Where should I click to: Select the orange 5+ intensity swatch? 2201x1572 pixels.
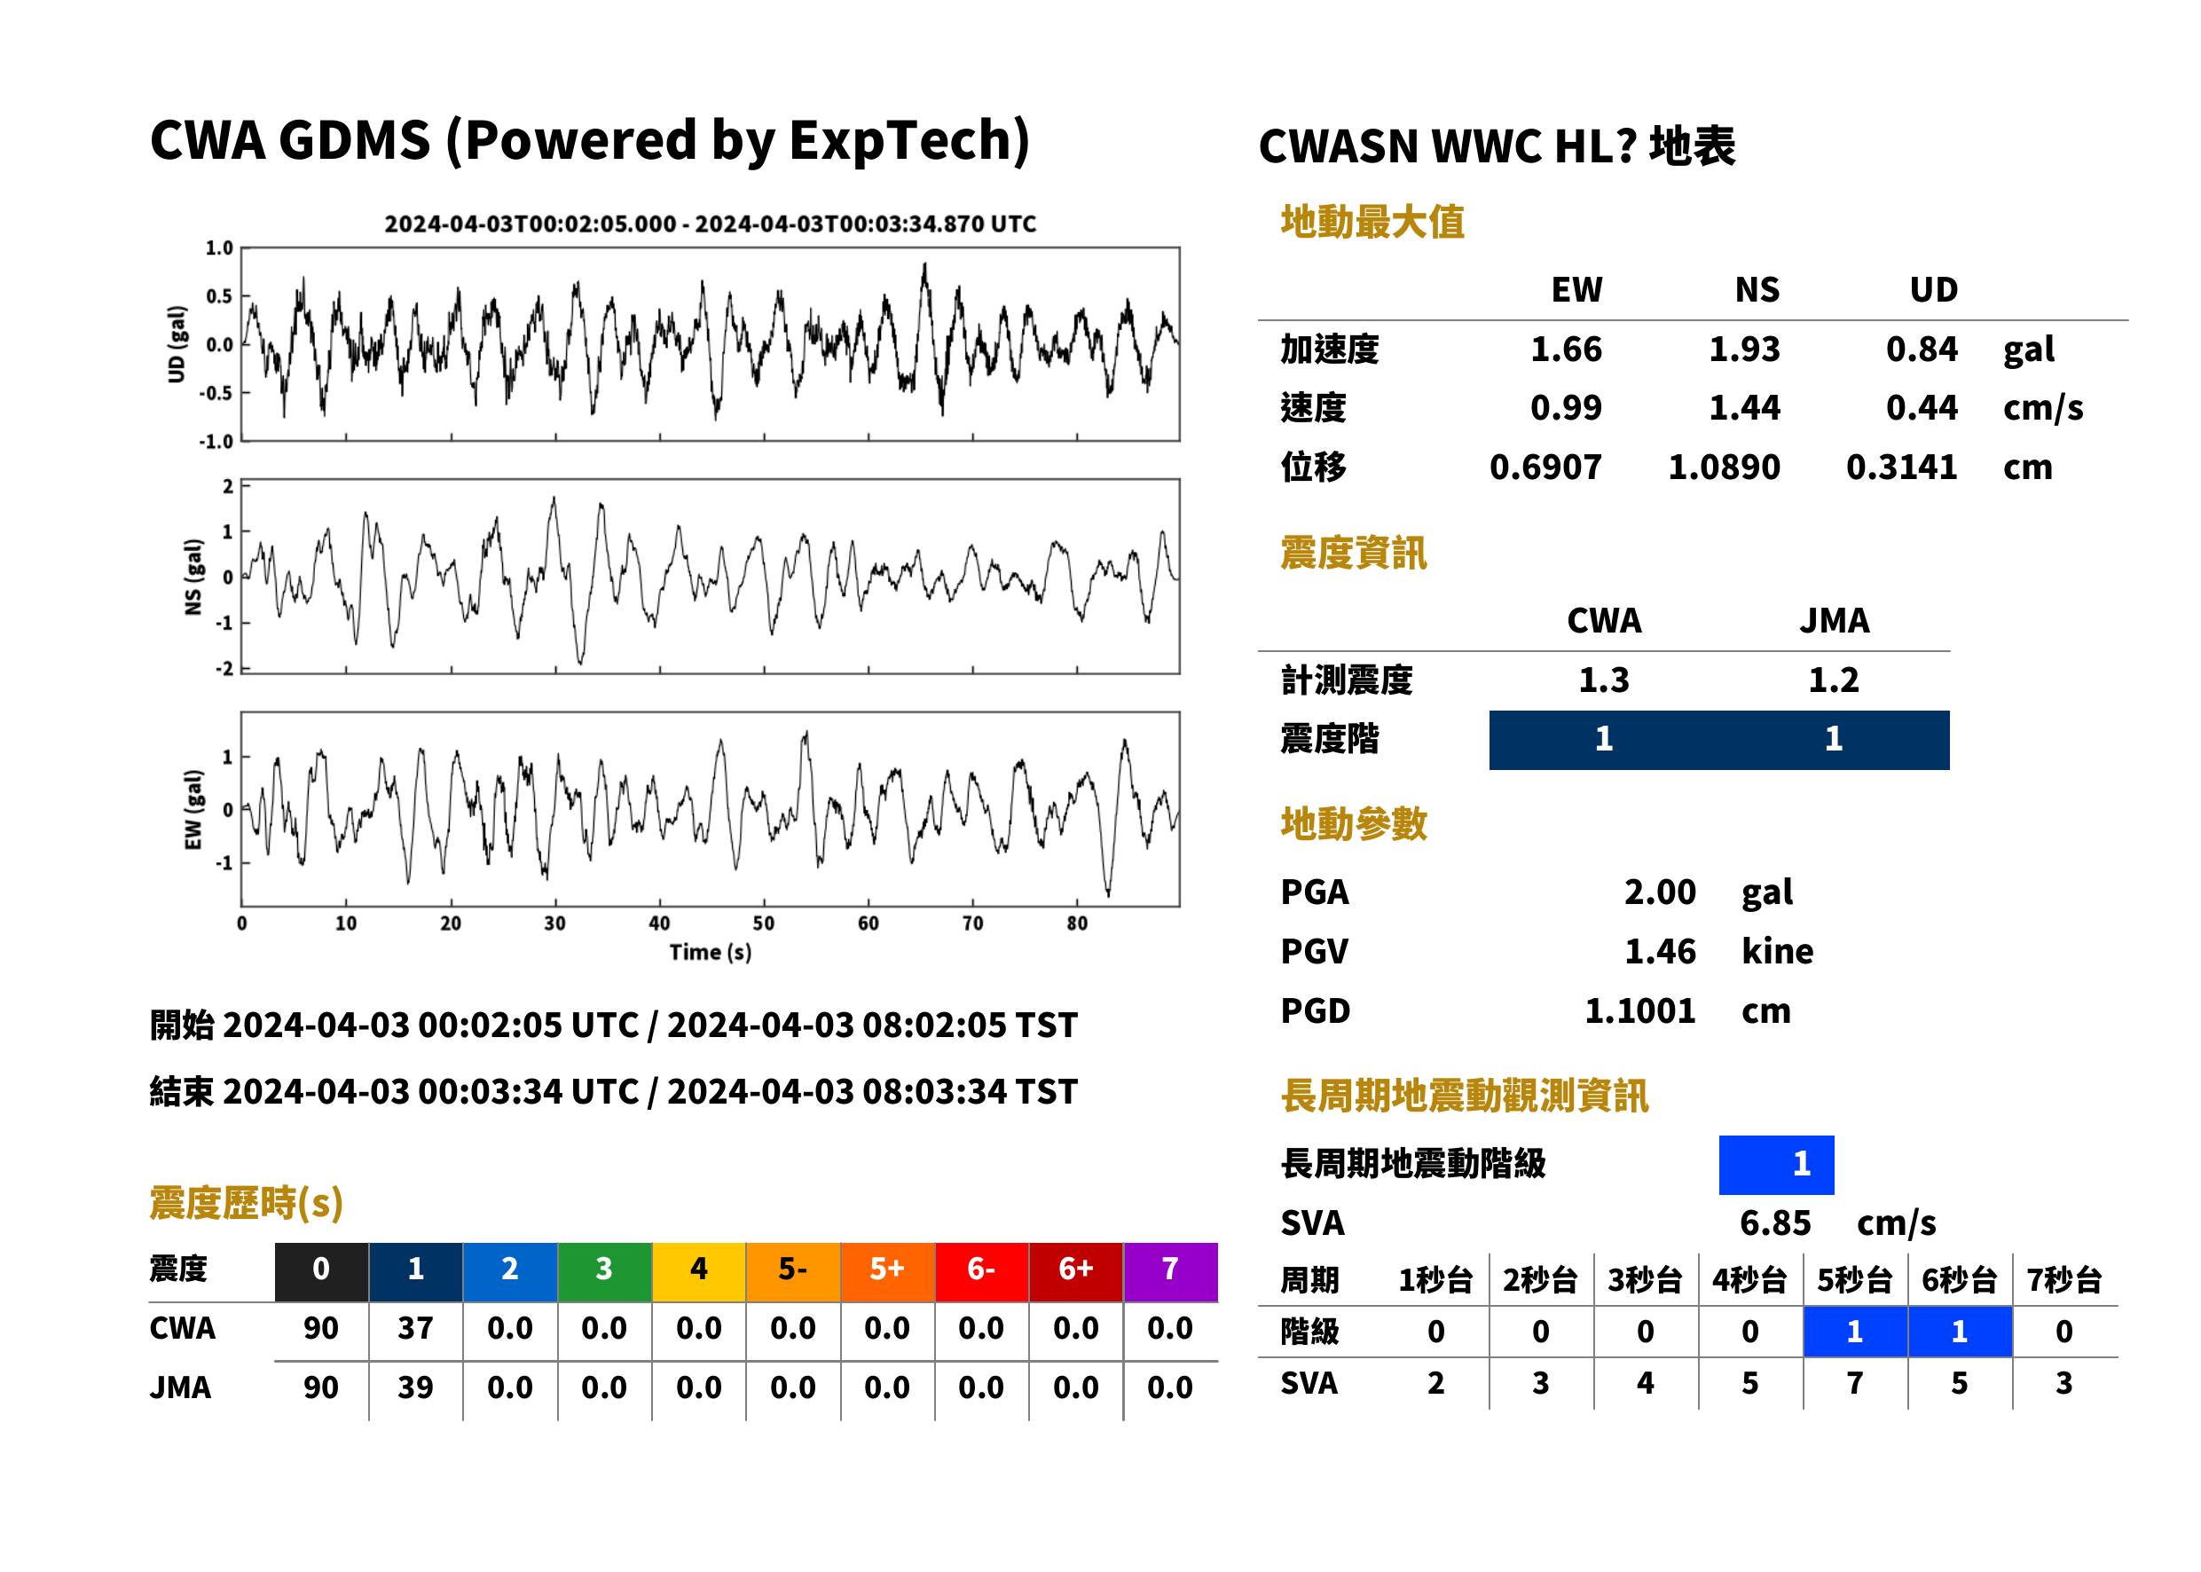tap(887, 1272)
